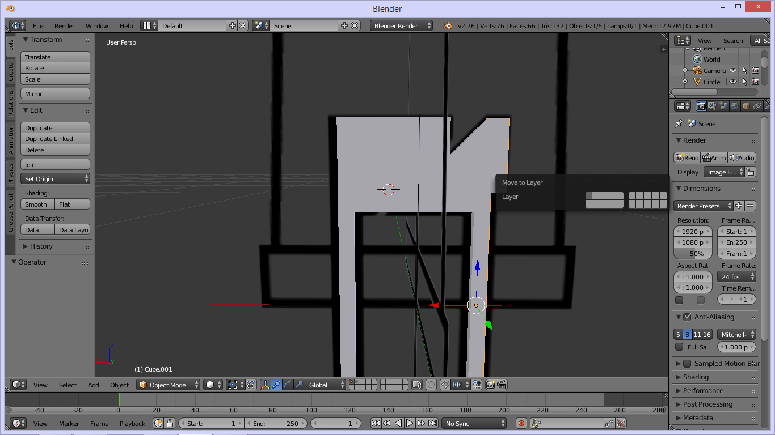Open the Render properties tab icon
The width and height of the screenshot is (775, 435).
[701, 106]
